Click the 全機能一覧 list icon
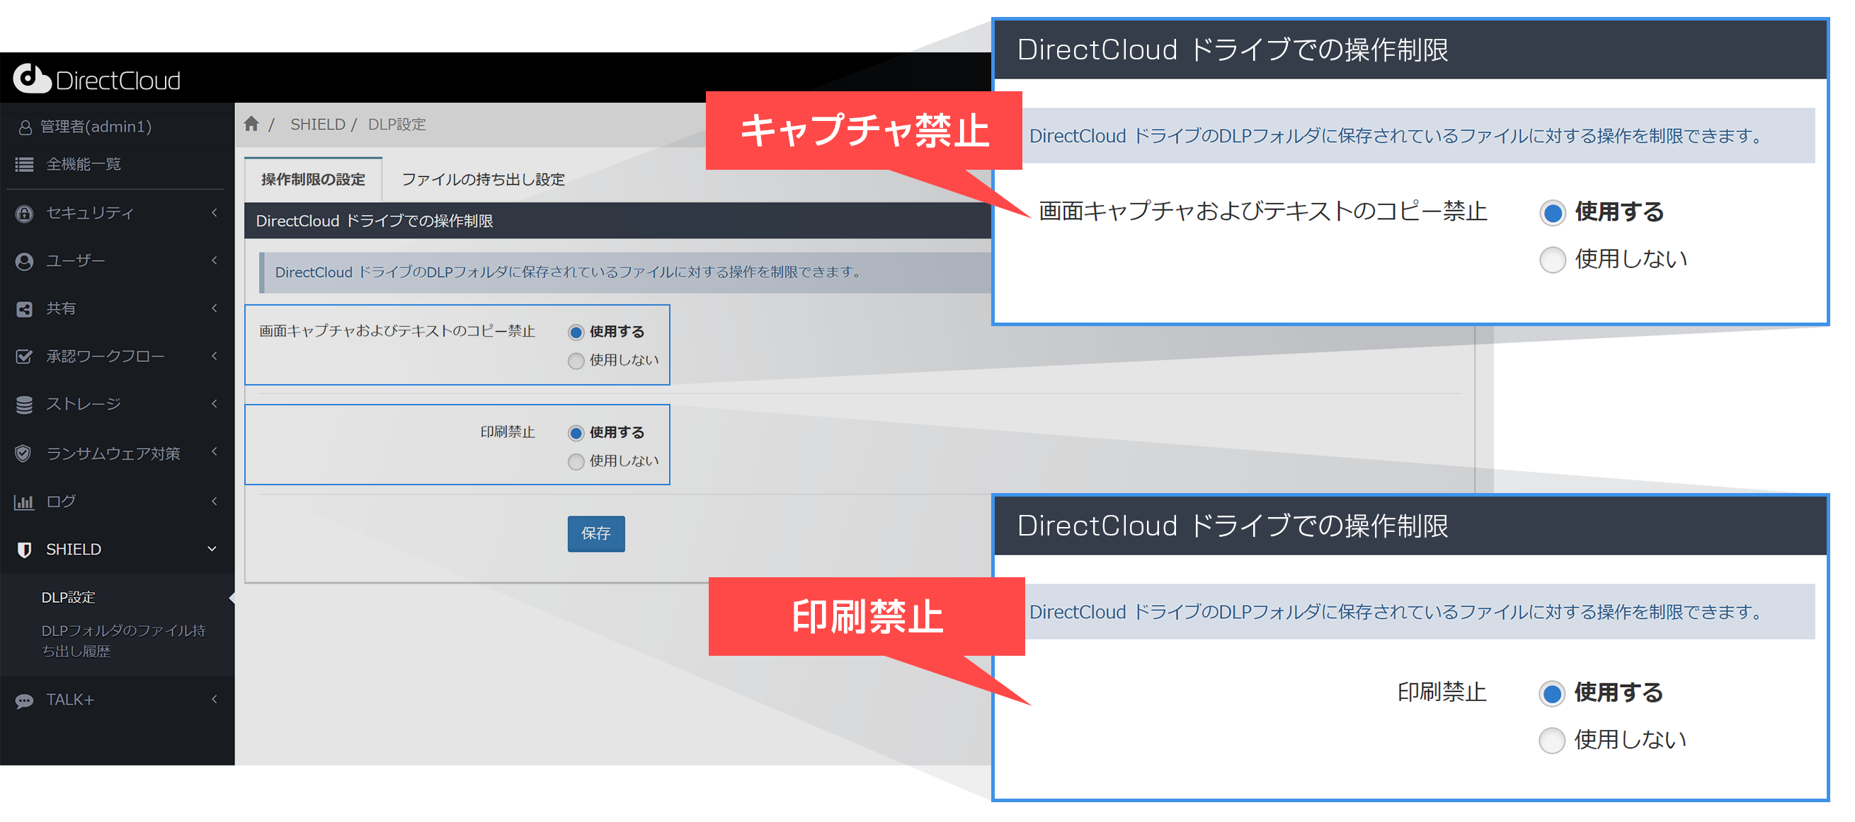Screen dimensions: 1855x822 [25, 165]
